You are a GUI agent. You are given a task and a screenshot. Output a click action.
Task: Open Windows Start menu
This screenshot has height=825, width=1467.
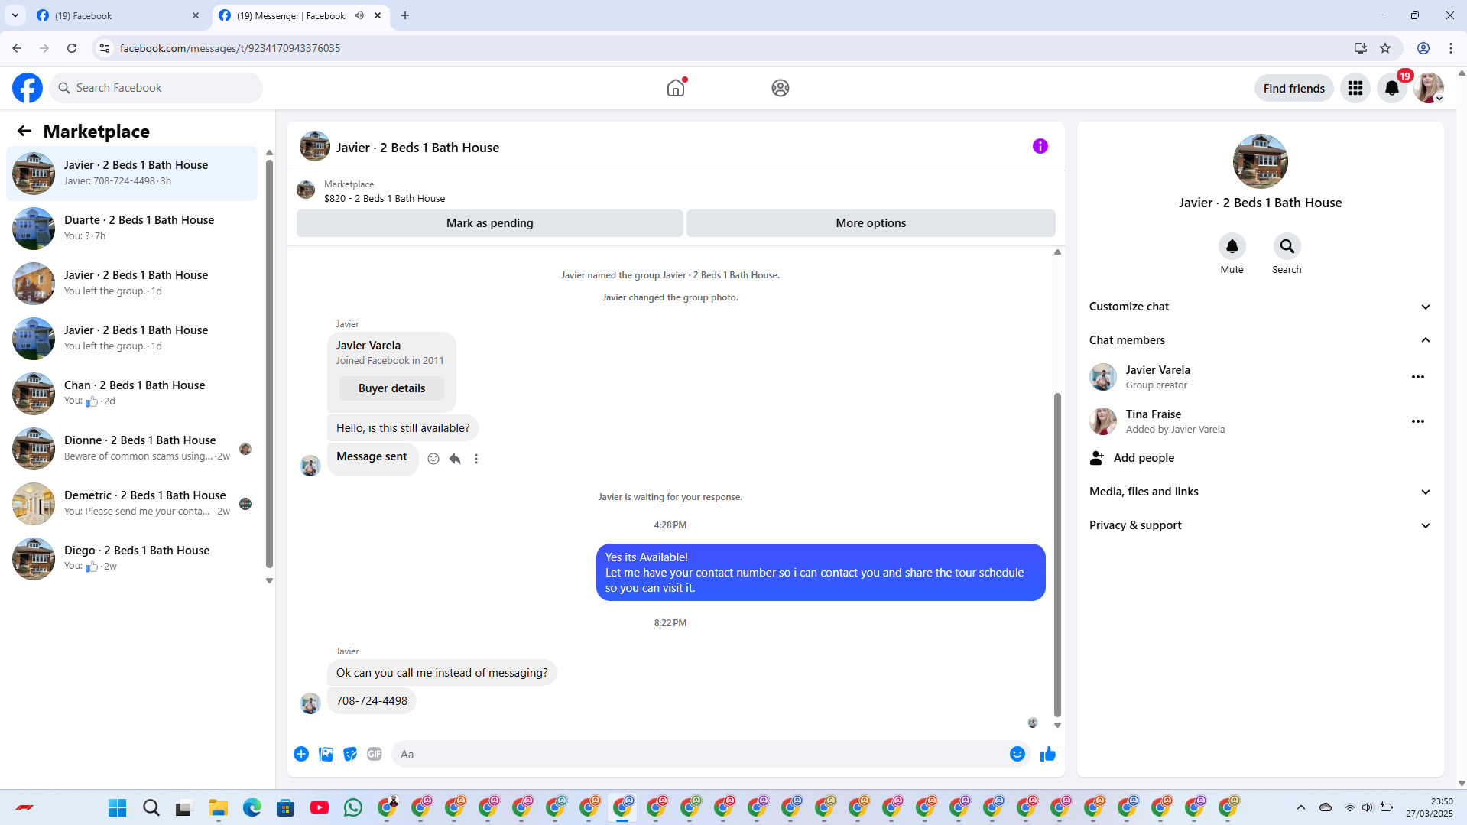pos(118,807)
